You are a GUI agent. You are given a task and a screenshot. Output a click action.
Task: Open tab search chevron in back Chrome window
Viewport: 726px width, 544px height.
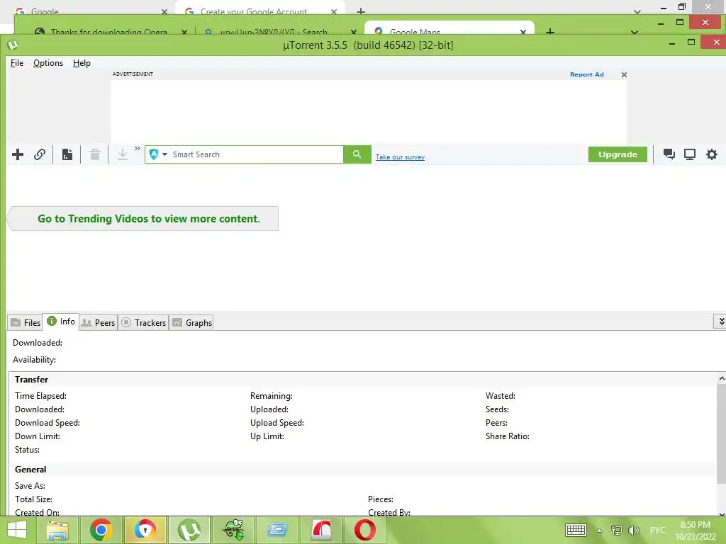(x=637, y=11)
